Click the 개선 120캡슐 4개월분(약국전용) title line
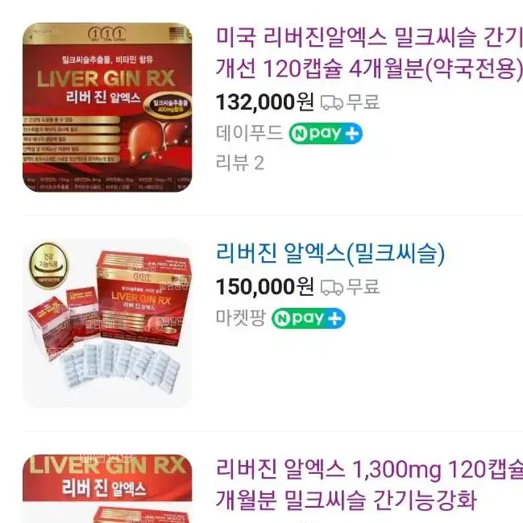The width and height of the screenshot is (523, 523). point(370,68)
